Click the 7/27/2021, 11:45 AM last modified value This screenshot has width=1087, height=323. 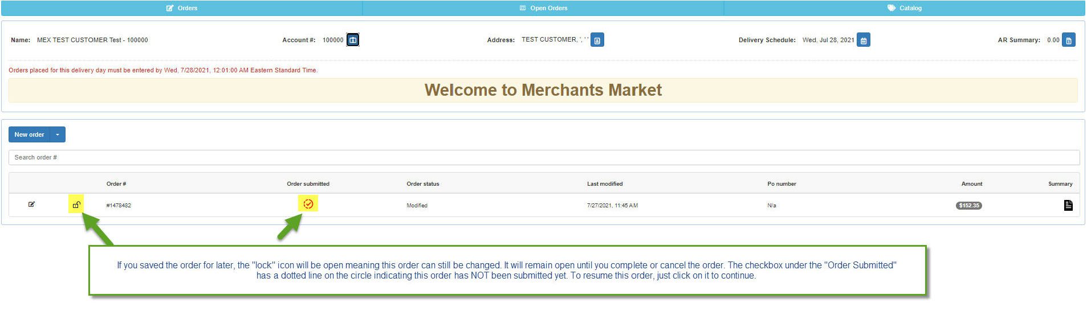point(612,206)
